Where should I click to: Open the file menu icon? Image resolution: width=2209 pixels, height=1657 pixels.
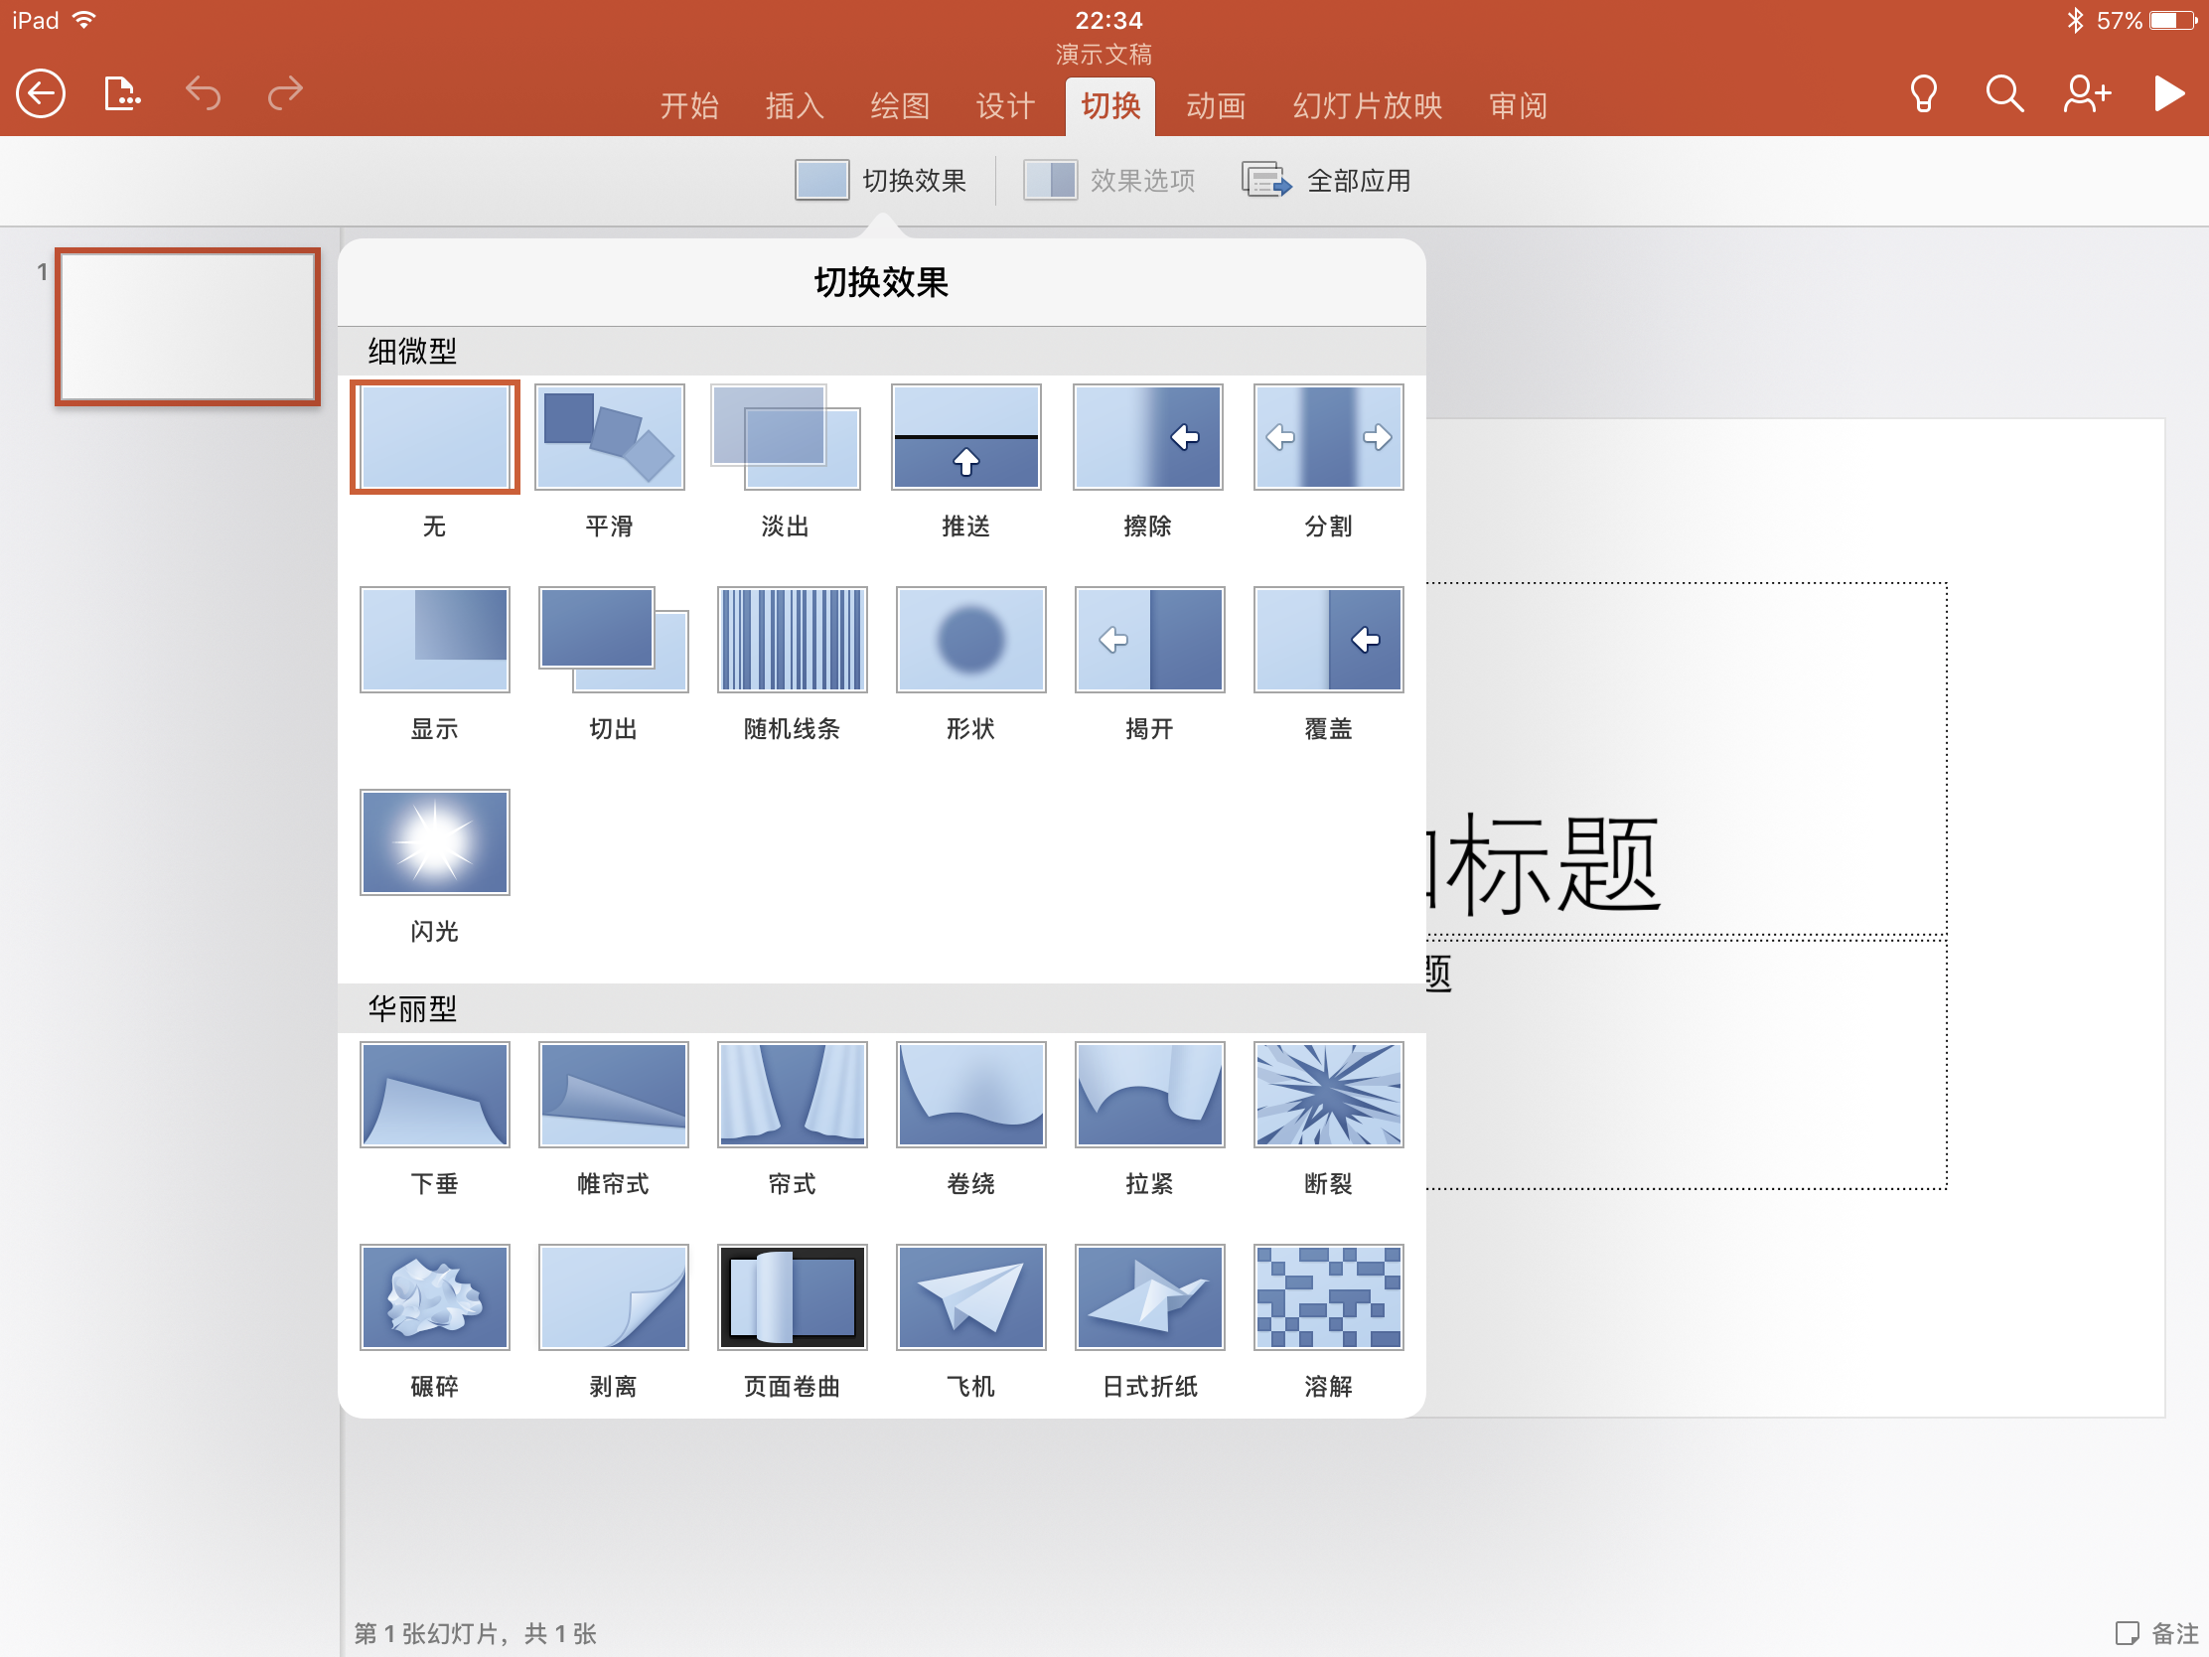(122, 95)
